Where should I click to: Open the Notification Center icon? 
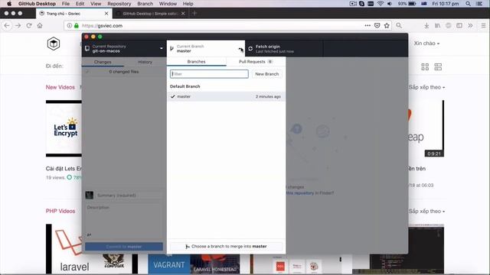coord(479,4)
